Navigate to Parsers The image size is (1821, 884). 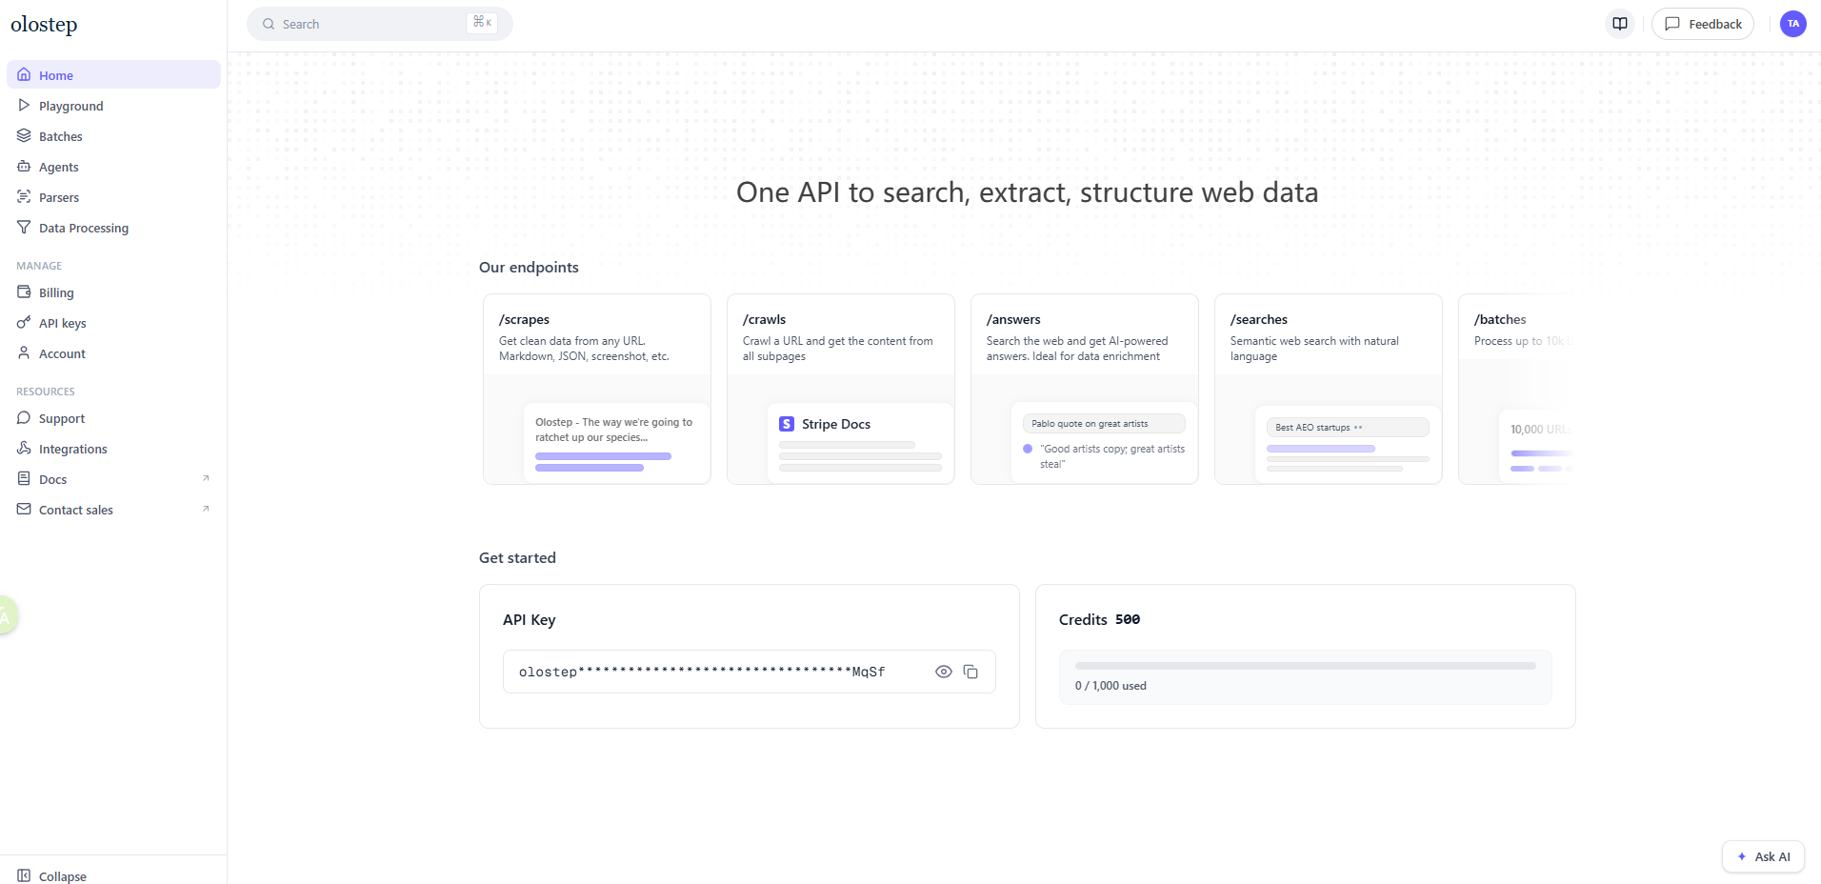[59, 196]
